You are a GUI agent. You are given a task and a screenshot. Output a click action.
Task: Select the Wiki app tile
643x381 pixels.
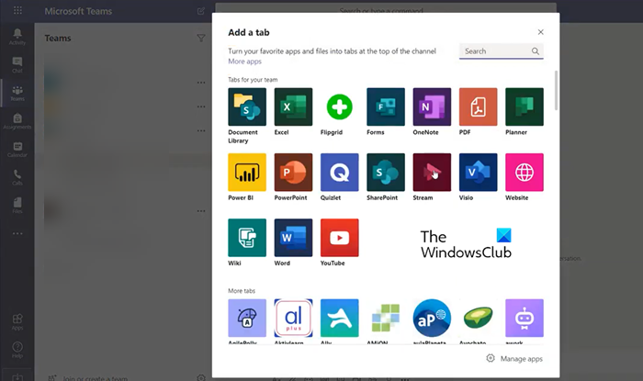click(x=247, y=238)
